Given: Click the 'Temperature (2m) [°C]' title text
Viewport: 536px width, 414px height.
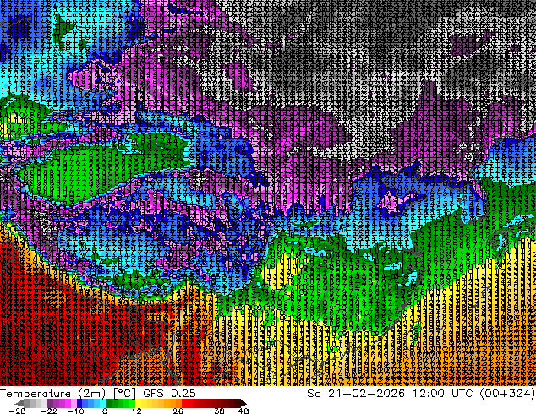Looking at the screenshot, I should click(x=68, y=394).
